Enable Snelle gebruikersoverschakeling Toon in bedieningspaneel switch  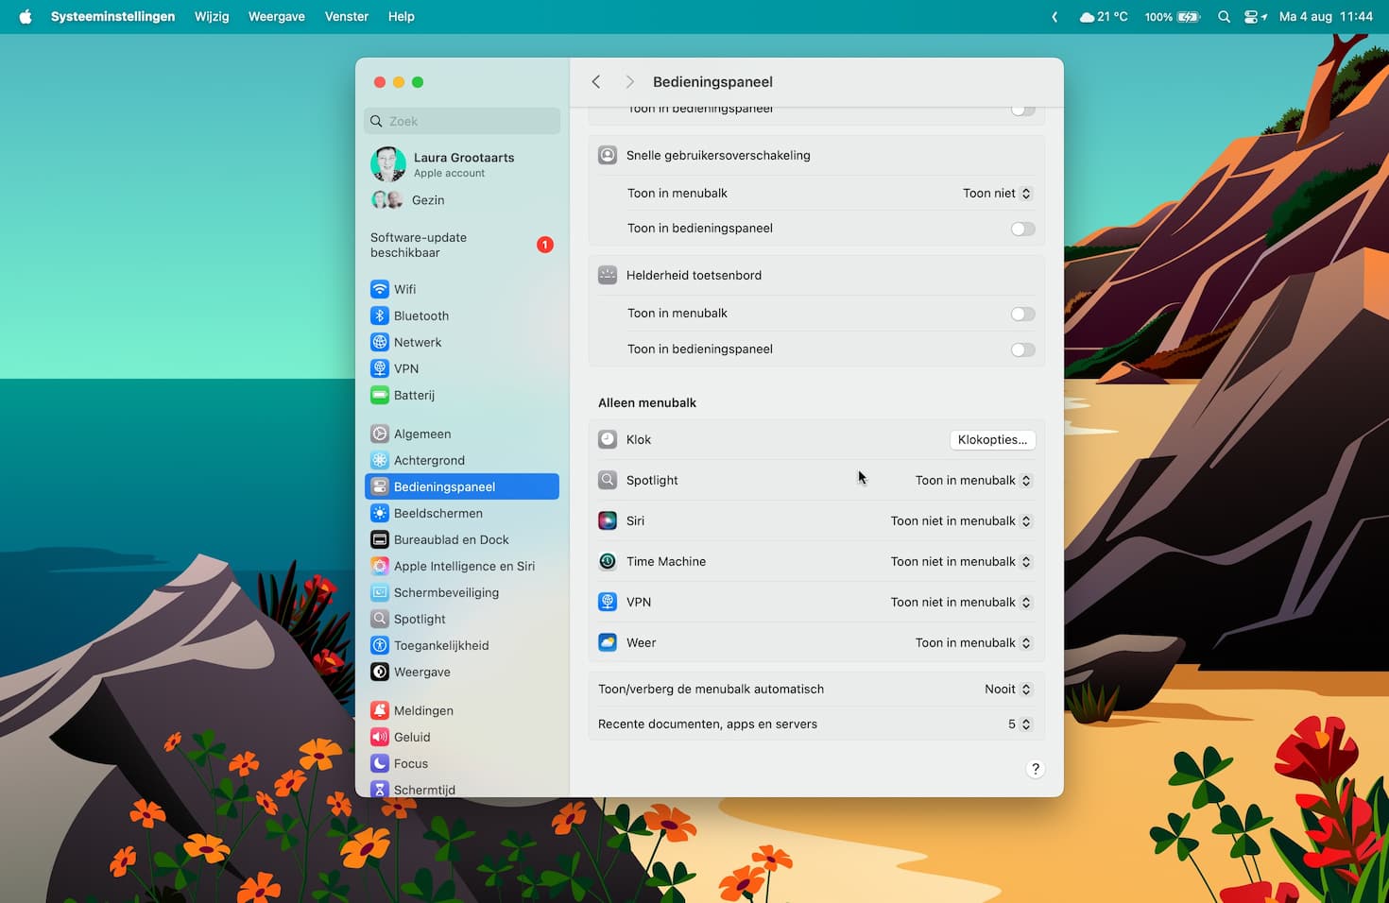tap(1022, 229)
